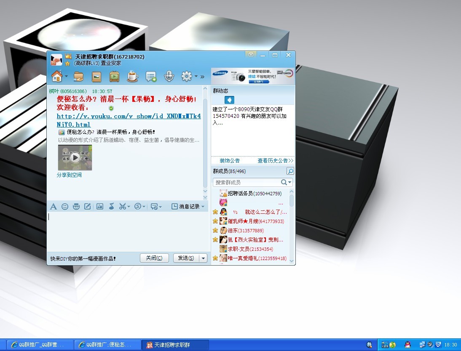Click the coffee cup toolbar icon
Screen dimensions: 461x351
point(132,77)
